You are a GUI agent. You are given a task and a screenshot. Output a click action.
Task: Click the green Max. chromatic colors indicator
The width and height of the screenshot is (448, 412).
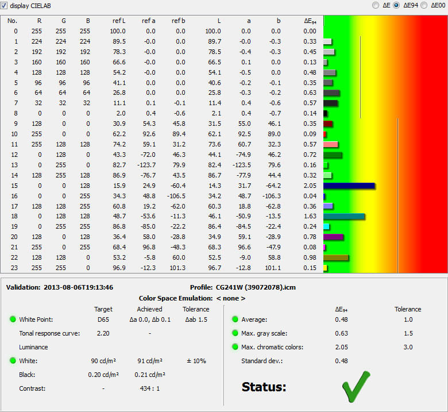click(x=235, y=347)
